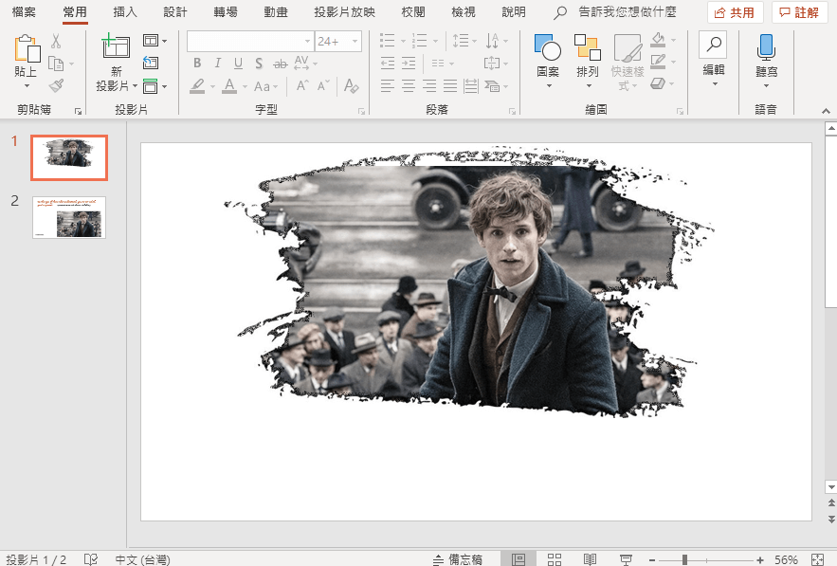Image resolution: width=837 pixels, height=566 pixels.
Task: Switch to Reading view icon
Action: coord(590,559)
